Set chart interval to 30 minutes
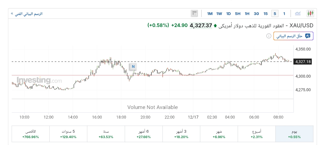Screen dimensions: 325x145 tap(256, 14)
